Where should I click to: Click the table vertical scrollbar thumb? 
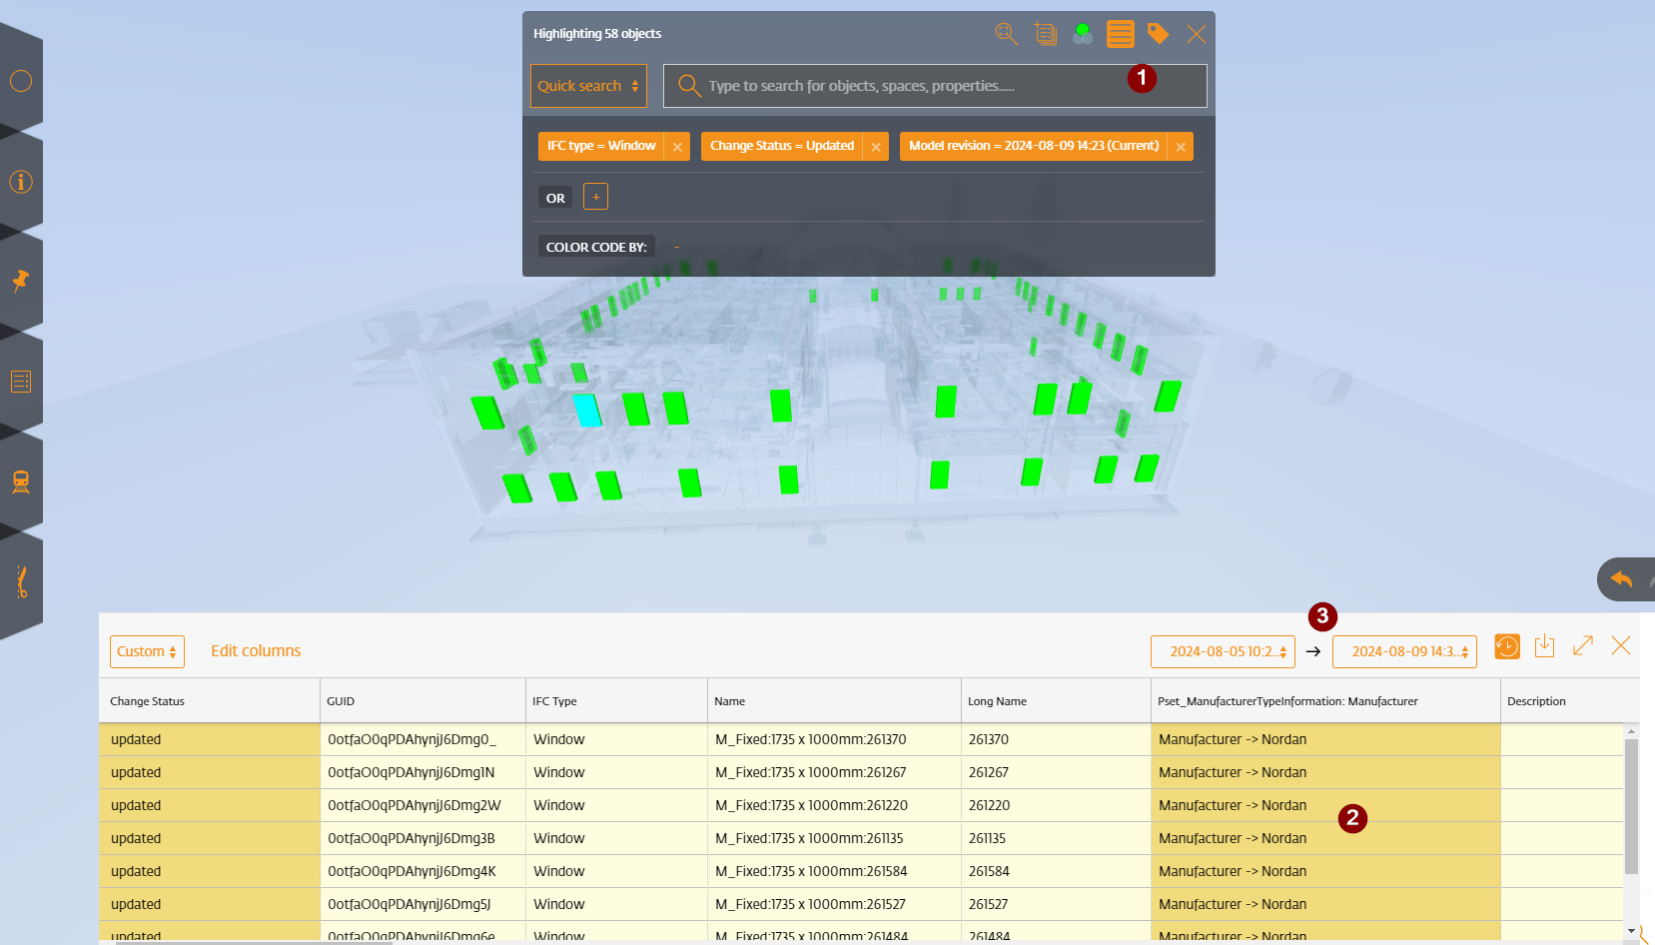coord(1631,807)
